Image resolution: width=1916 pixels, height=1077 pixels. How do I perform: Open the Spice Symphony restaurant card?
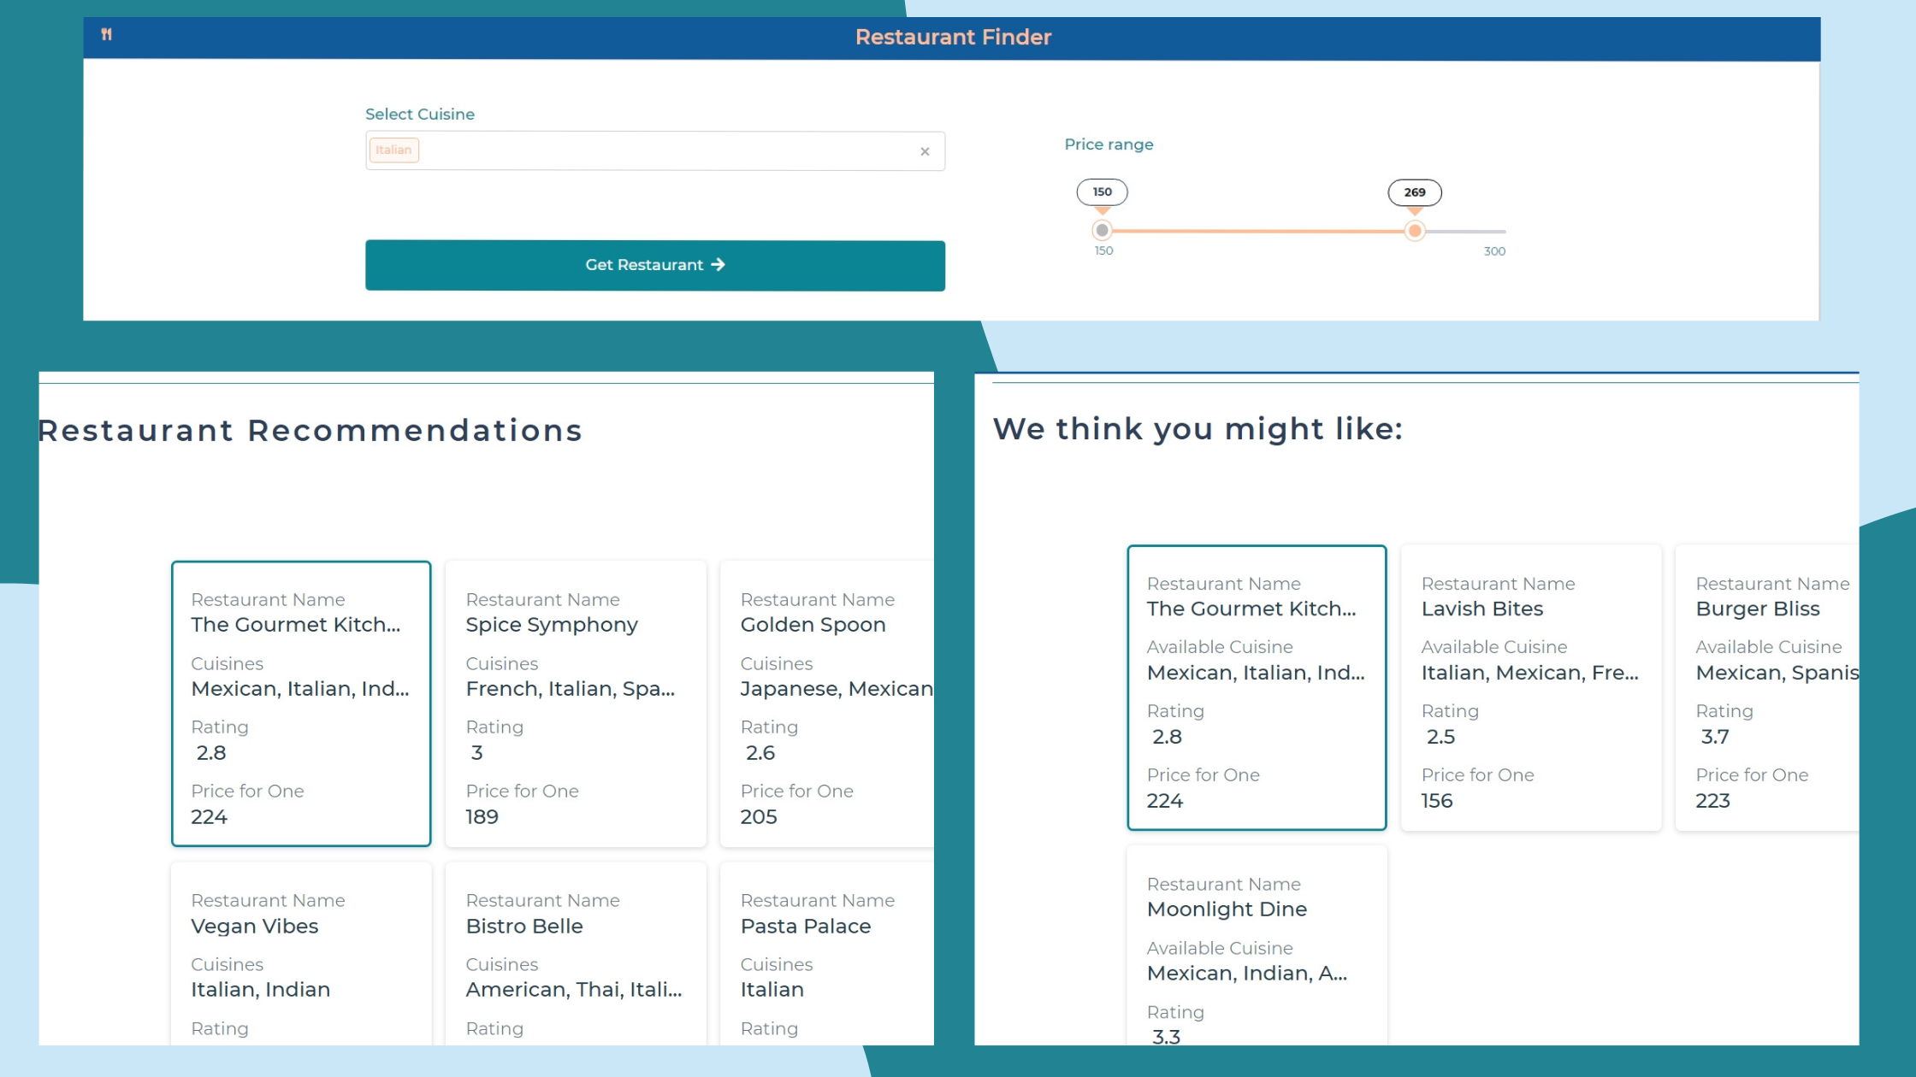point(576,703)
